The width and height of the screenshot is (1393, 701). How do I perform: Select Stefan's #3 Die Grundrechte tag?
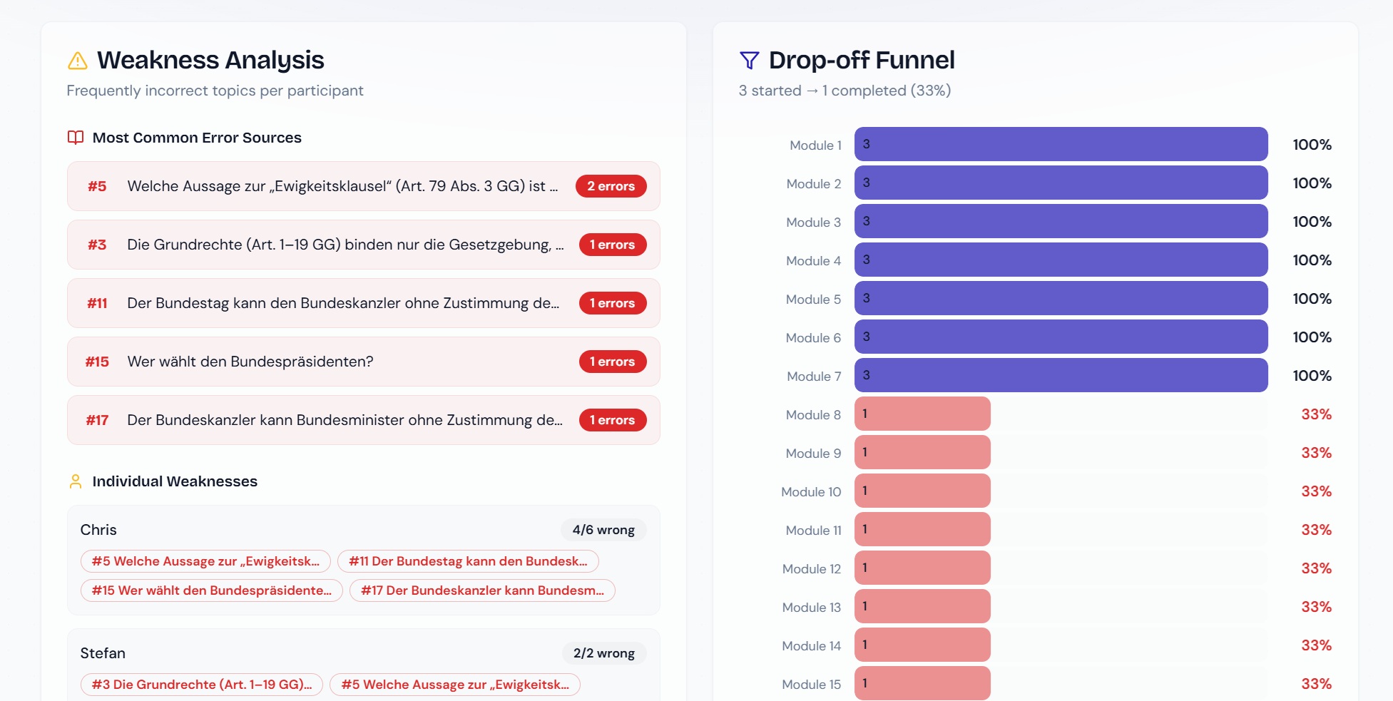(202, 685)
